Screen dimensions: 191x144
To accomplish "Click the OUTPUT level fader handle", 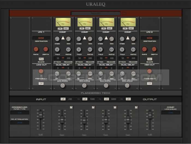I will pos(150,115).
